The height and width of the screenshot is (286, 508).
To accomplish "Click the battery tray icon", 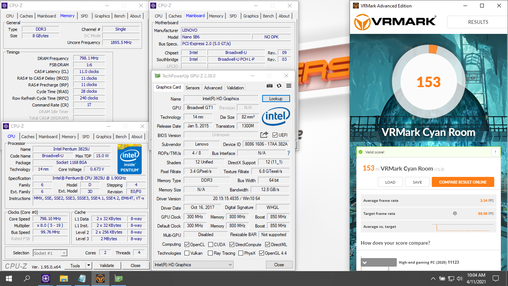I will coord(443,278).
